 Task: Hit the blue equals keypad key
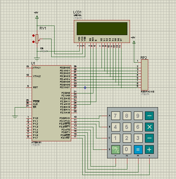pos(138,149)
